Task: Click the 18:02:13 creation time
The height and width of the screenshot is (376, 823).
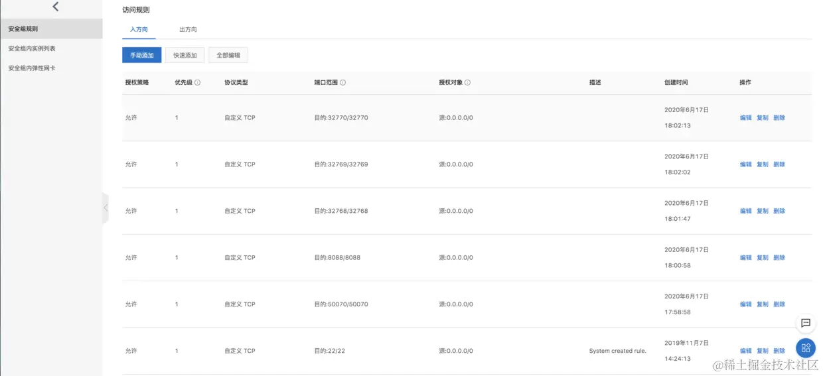Action: pos(678,125)
